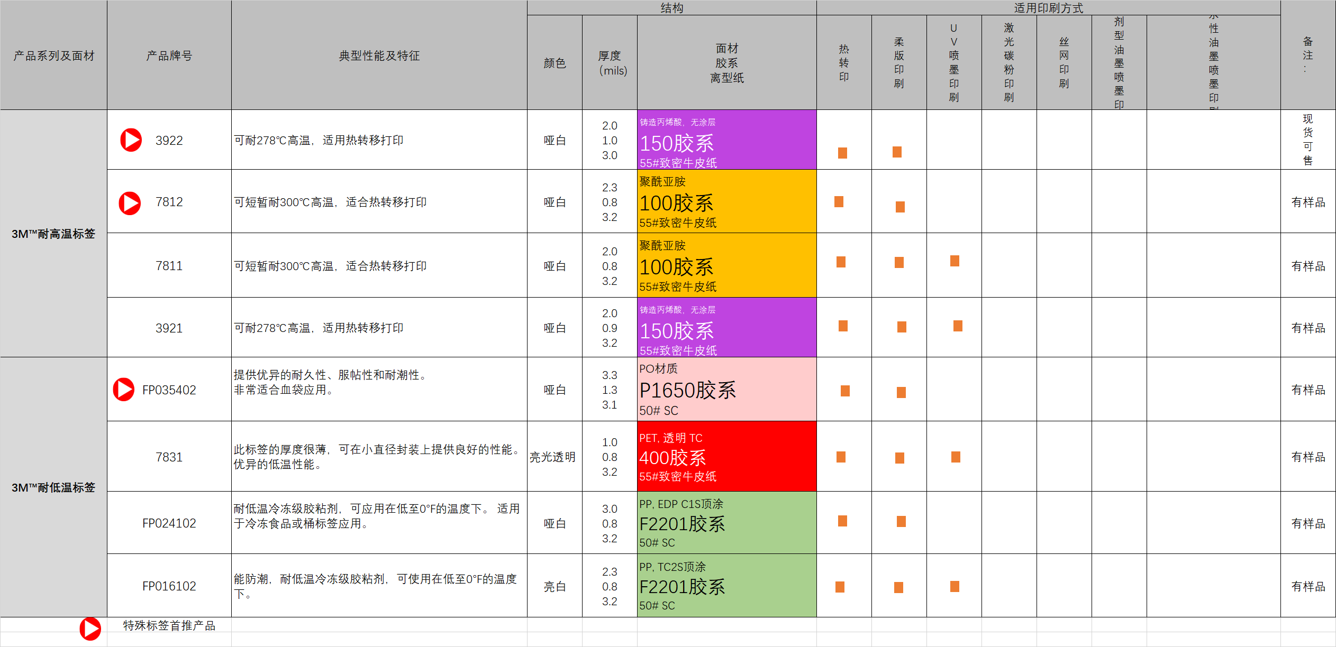Screen dimensions: 1336x647
Task: Click the orange 热转印 marker in row 7831
Action: [841, 457]
